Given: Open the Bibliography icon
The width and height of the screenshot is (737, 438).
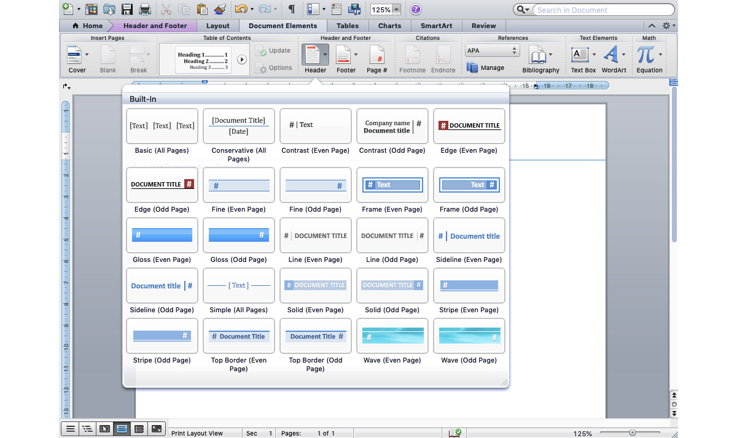Looking at the screenshot, I should pyautogui.click(x=539, y=56).
